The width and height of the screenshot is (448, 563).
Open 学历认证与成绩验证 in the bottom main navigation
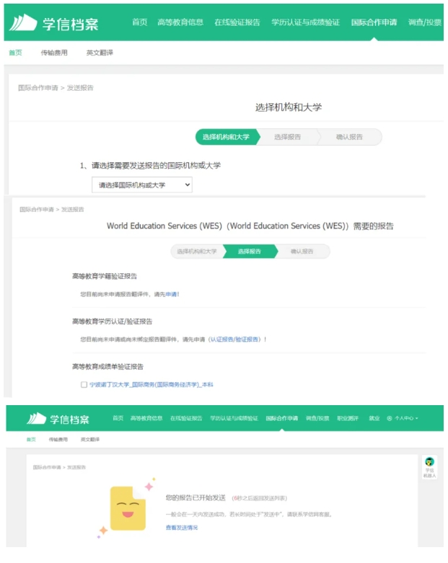tap(234, 418)
